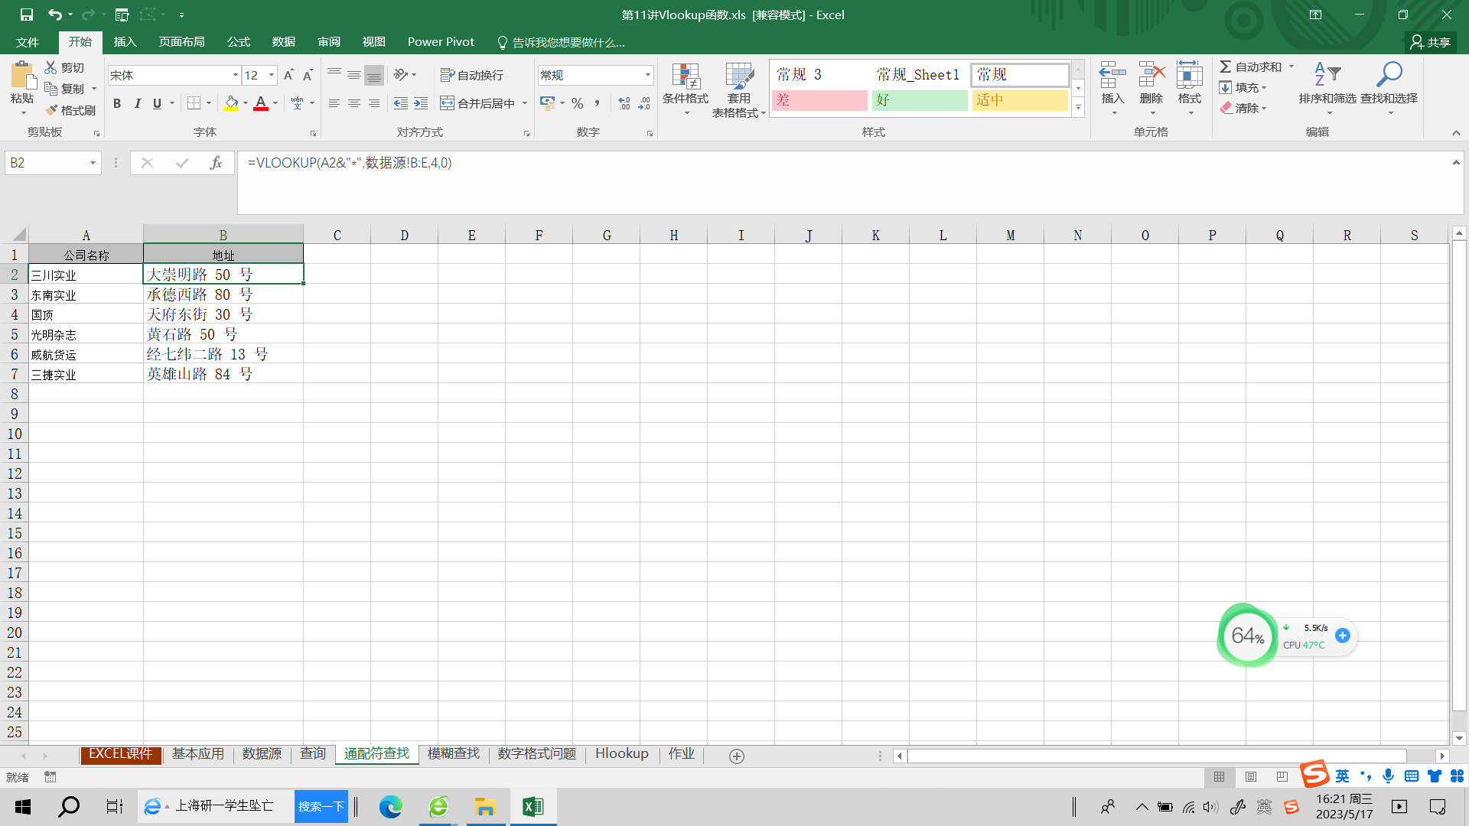Click the percent style icon
This screenshot has height=826, width=1469.
[578, 103]
